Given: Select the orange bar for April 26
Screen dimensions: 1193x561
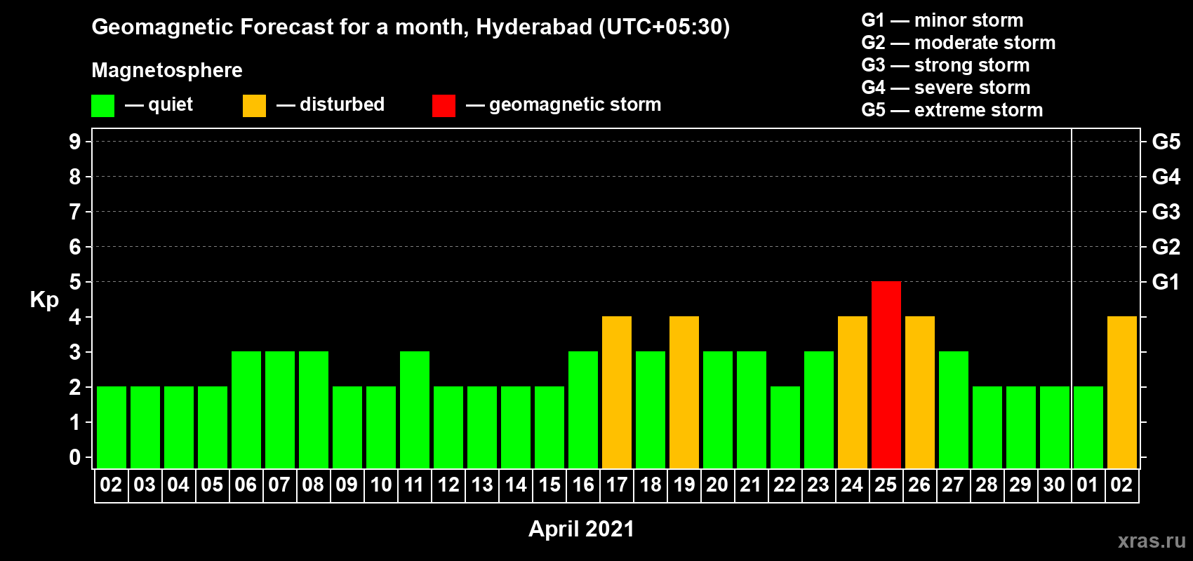Looking at the screenshot, I should tap(920, 392).
